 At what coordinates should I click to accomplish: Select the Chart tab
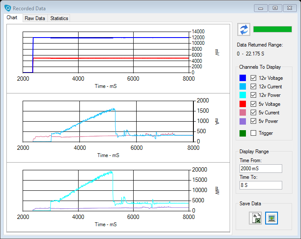12,18
